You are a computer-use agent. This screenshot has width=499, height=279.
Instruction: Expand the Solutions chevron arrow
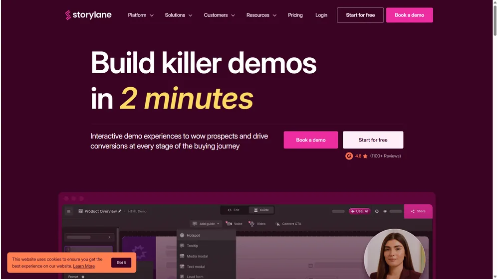tap(190, 15)
